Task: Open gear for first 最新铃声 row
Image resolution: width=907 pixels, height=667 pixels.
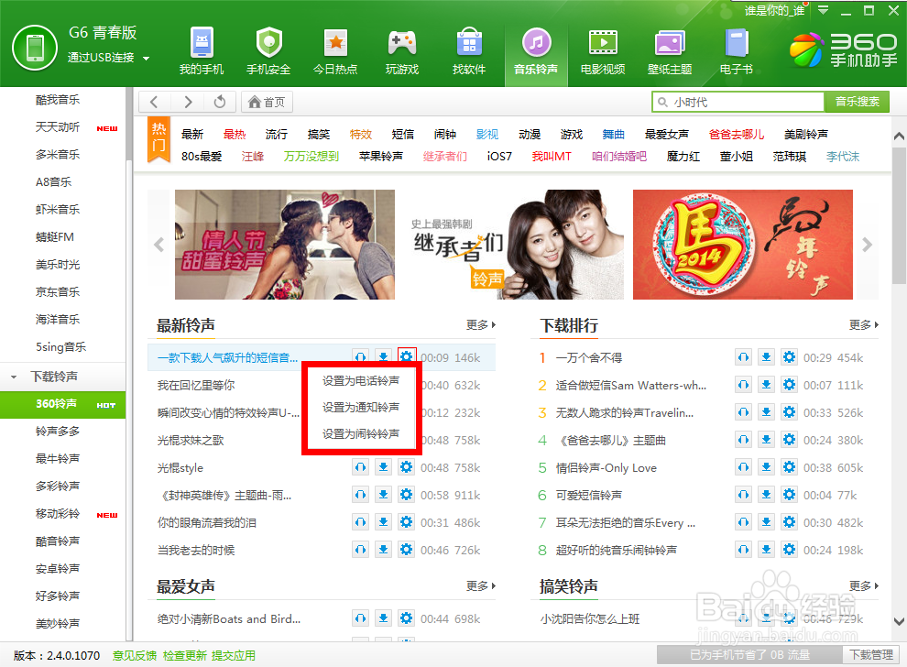Action: [x=407, y=356]
